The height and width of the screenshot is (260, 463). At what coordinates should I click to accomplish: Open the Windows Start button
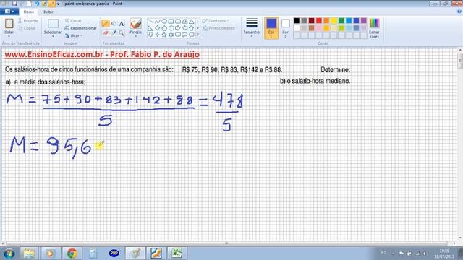click(9, 253)
